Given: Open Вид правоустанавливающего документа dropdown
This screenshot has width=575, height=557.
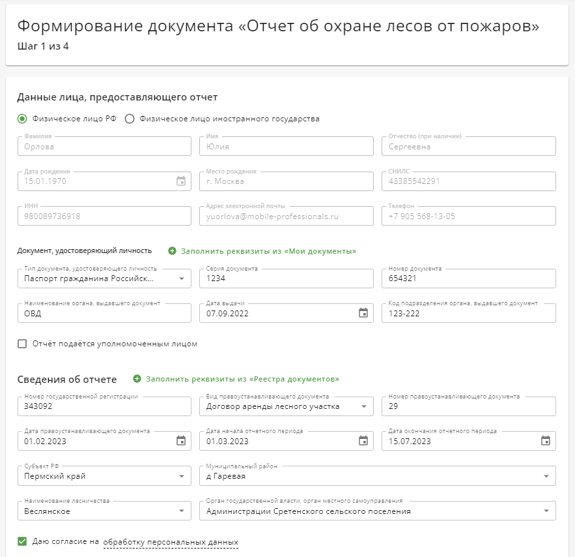Looking at the screenshot, I should pos(286,406).
